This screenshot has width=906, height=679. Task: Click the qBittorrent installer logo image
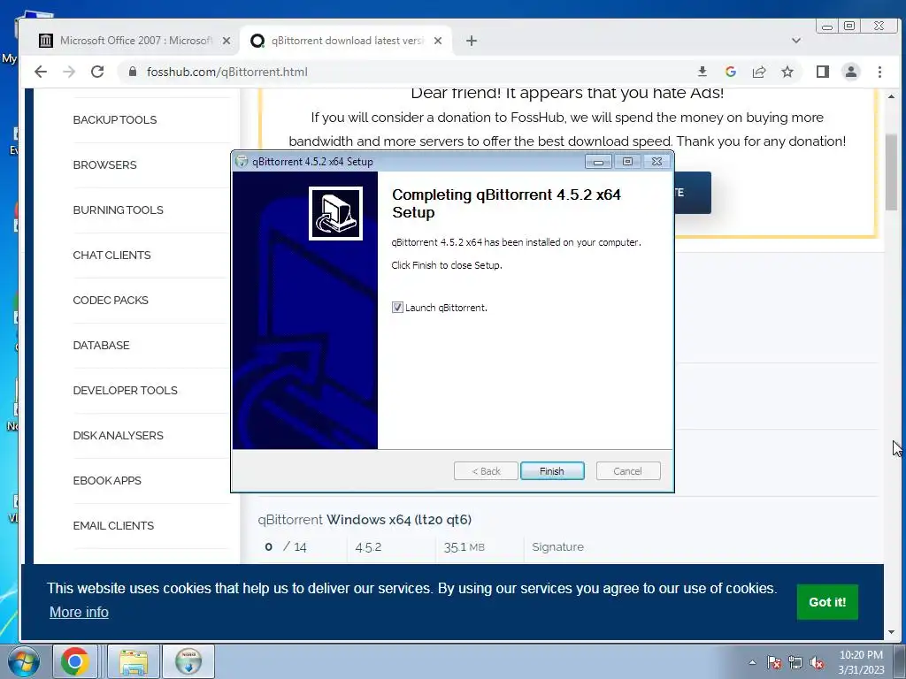click(335, 213)
